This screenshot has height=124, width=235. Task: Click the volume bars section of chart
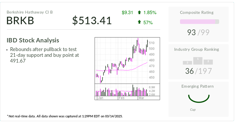(121, 90)
